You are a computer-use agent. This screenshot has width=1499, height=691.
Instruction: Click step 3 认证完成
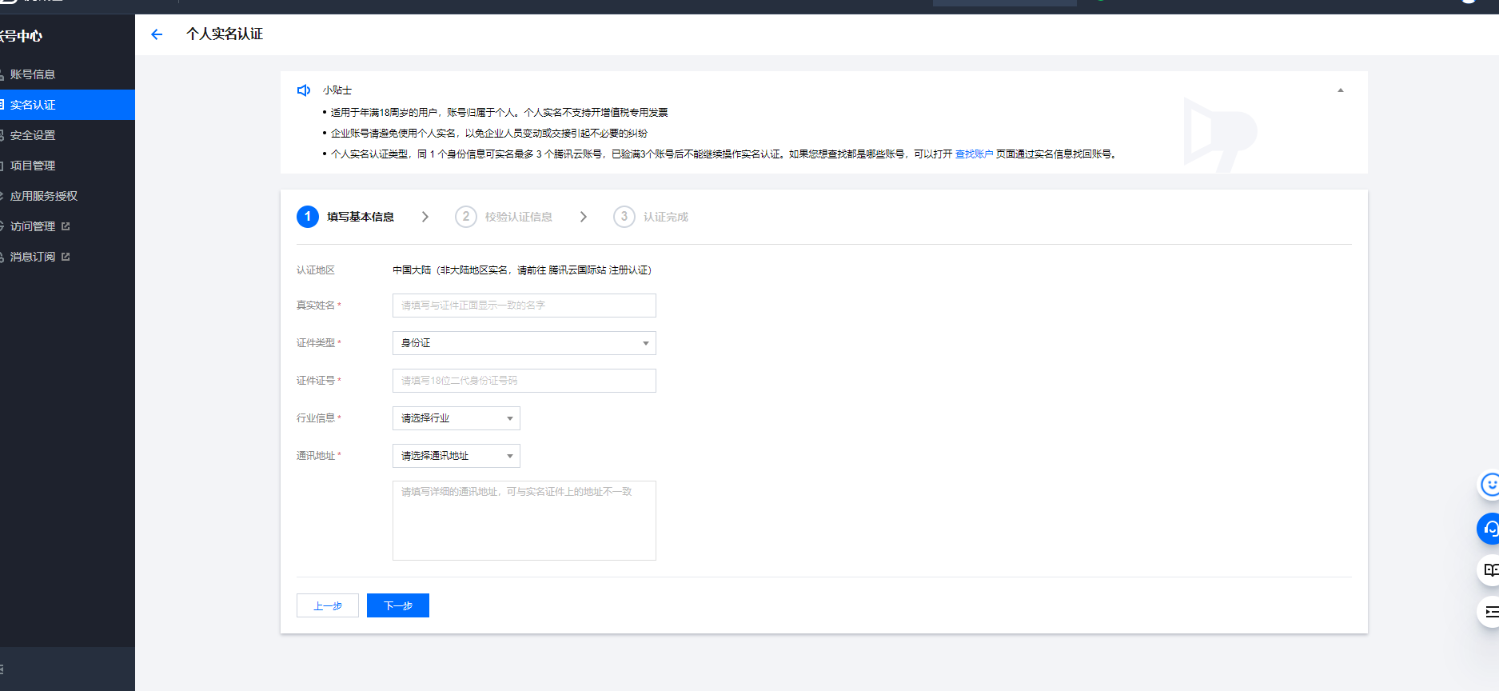tap(651, 217)
